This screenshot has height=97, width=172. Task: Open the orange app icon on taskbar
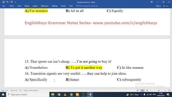(x=77, y=95)
